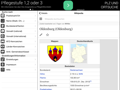
Task: Expand the Amtl. Gemeindeschlüssel row chevron
Action: (35, 52)
